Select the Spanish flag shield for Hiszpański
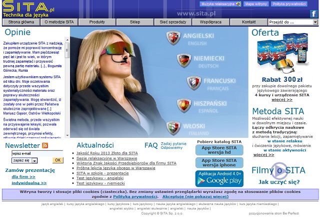 (x=184, y=105)
